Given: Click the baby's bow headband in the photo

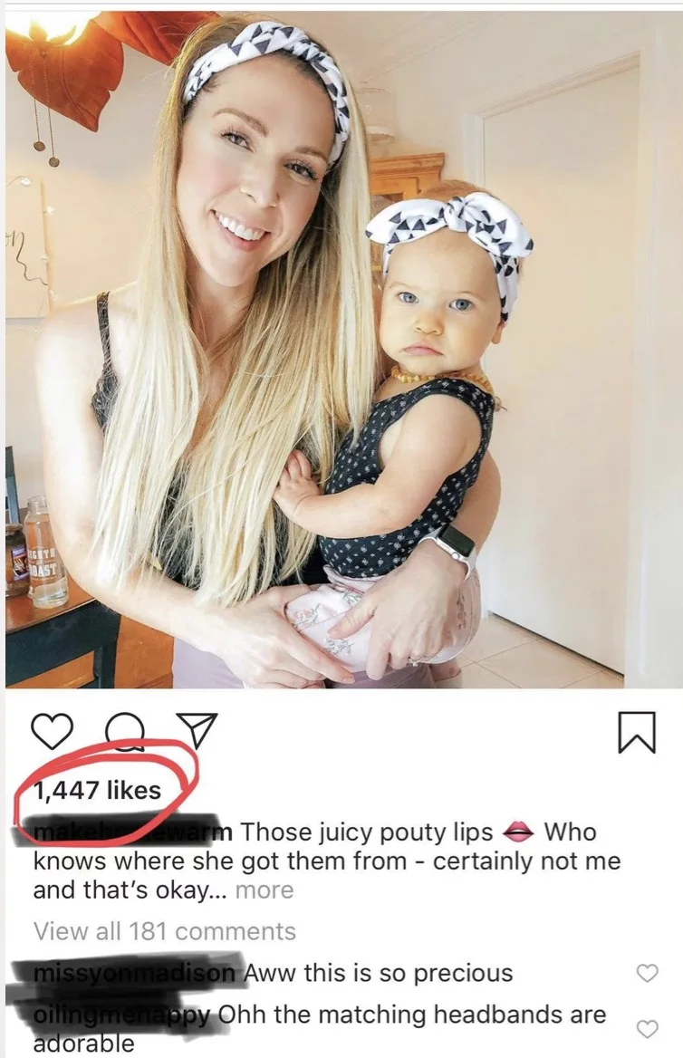Looking at the screenshot, I should tap(449, 226).
